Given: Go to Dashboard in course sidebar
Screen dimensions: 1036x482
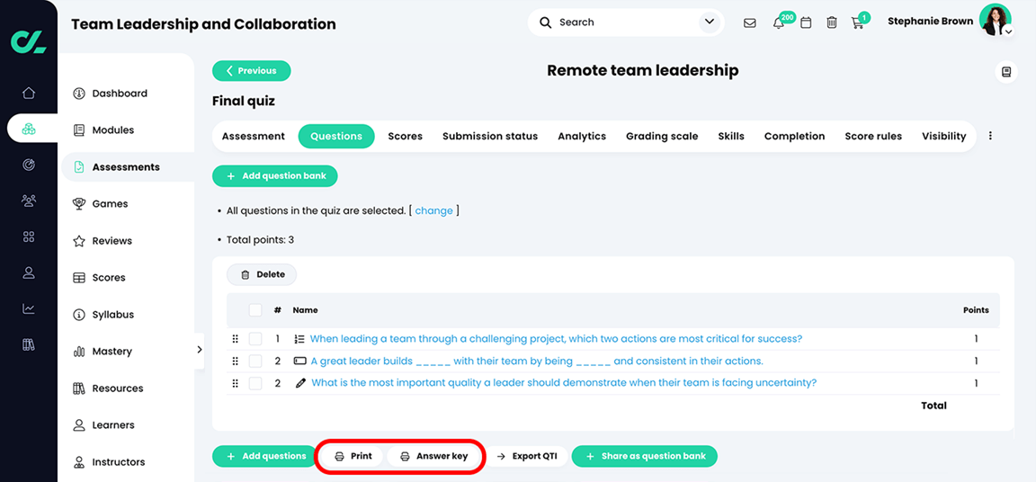Looking at the screenshot, I should (120, 94).
